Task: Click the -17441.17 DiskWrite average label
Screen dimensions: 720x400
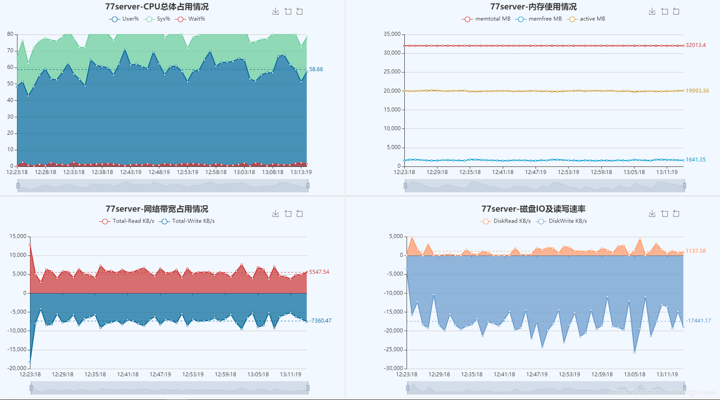Action: (x=699, y=321)
